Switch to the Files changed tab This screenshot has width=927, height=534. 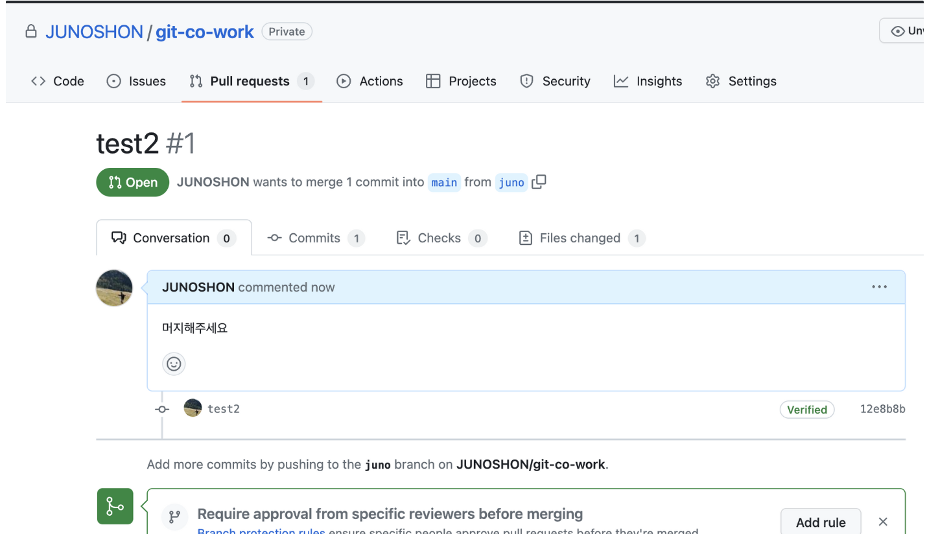pos(581,238)
